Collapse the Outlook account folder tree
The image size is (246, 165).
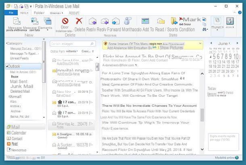tap(7, 66)
